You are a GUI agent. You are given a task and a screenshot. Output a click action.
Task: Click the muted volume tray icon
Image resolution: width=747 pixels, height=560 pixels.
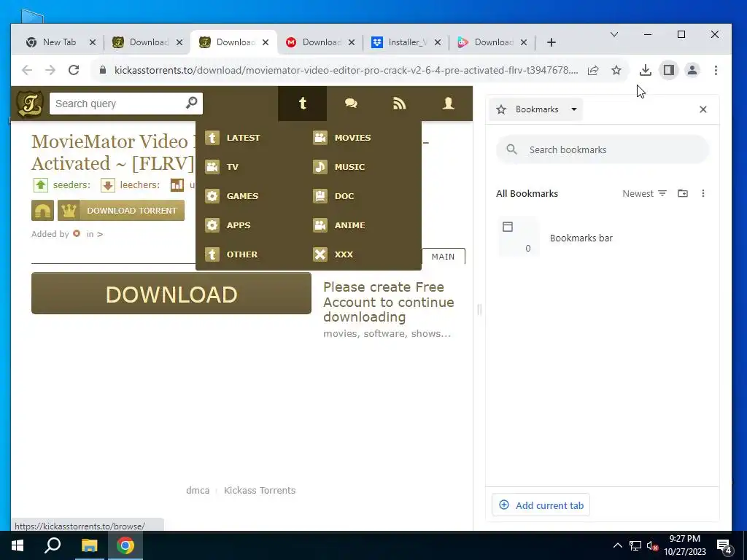tap(653, 545)
